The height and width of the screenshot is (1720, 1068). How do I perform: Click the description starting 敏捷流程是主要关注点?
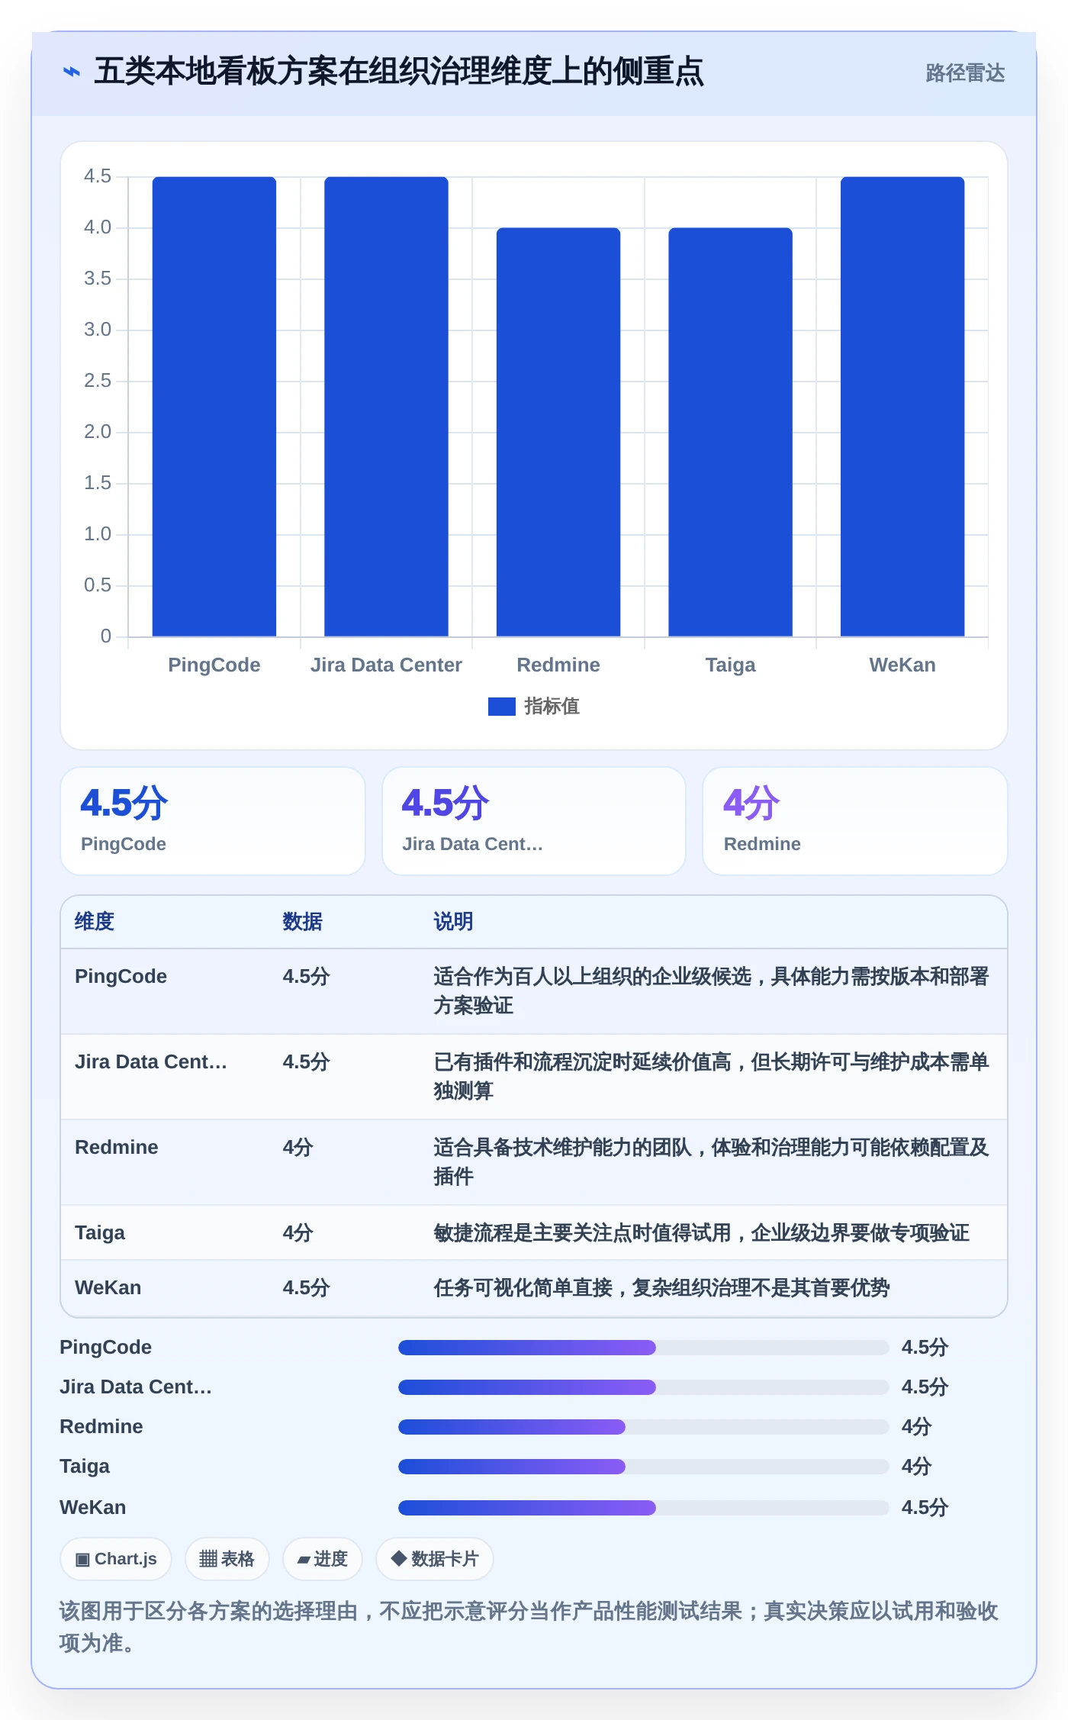point(701,1233)
